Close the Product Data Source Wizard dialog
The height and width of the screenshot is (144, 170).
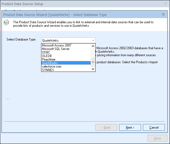click(x=163, y=14)
